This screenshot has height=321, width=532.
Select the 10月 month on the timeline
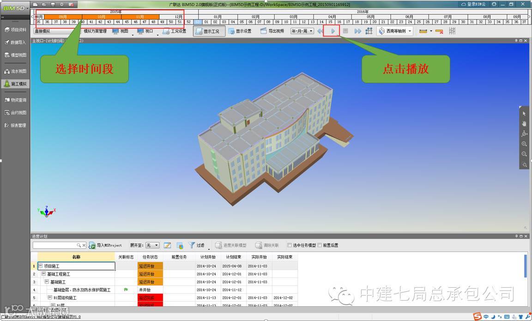(102, 17)
